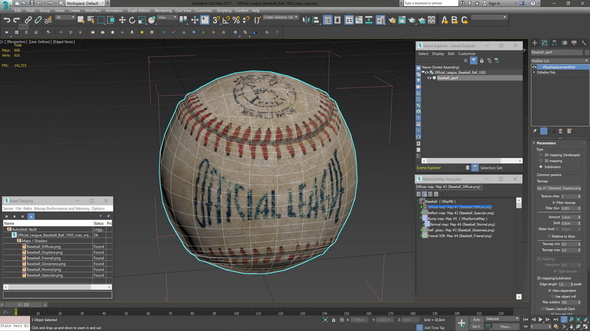Open the Modifier List dropdown
The image size is (590, 331).
(560, 61)
